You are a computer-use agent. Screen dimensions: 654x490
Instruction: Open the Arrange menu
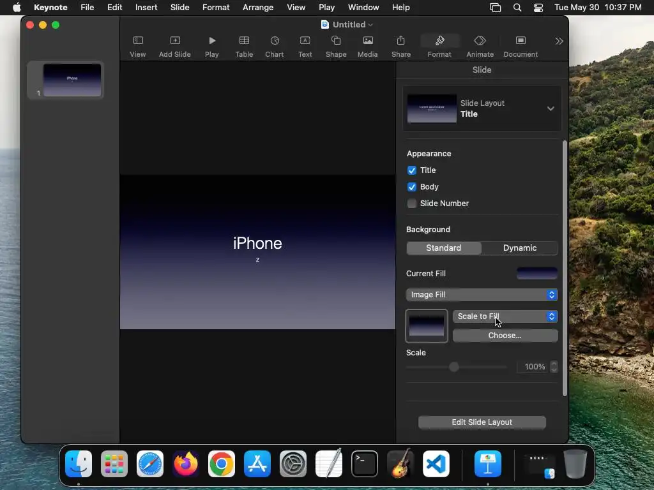[258, 8]
